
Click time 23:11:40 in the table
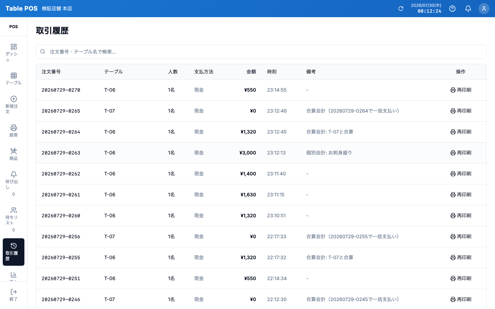coord(276,174)
